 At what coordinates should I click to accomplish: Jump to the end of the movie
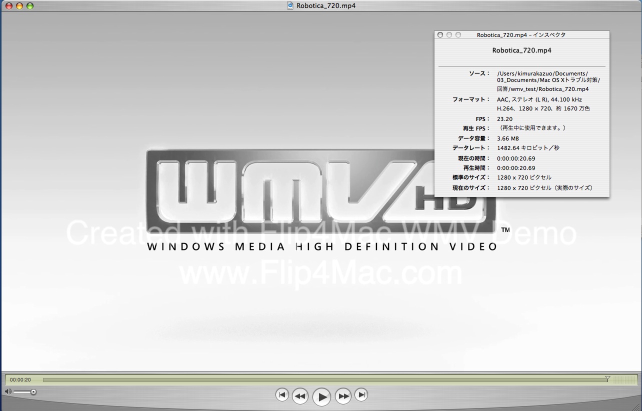361,395
